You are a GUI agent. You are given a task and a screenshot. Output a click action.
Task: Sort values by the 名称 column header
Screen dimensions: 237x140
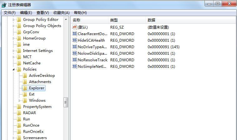[90, 20]
